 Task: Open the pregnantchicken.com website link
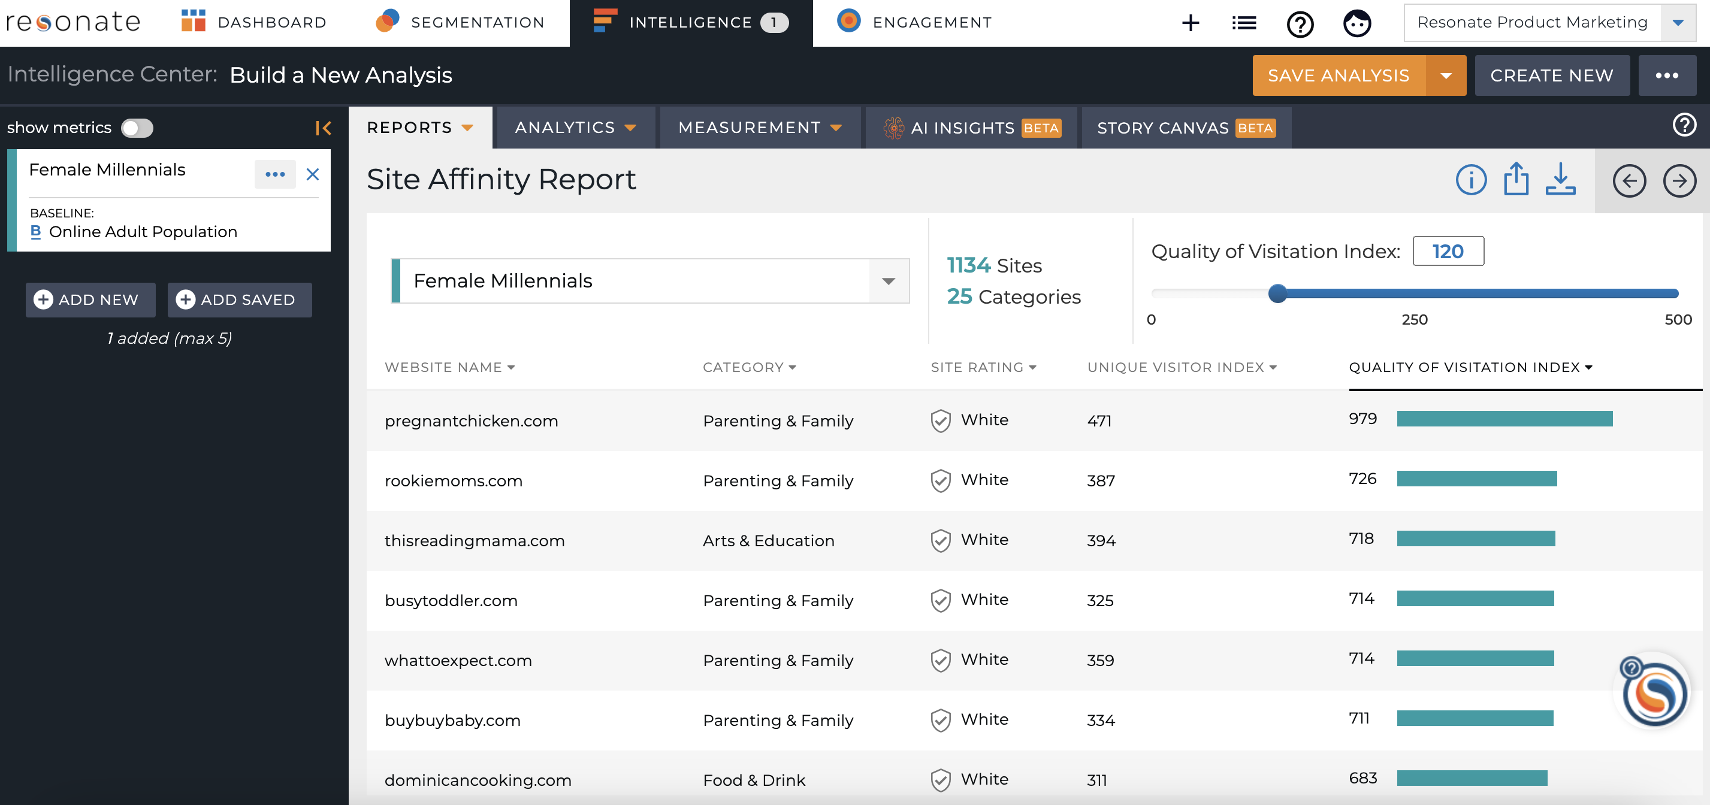click(x=471, y=420)
